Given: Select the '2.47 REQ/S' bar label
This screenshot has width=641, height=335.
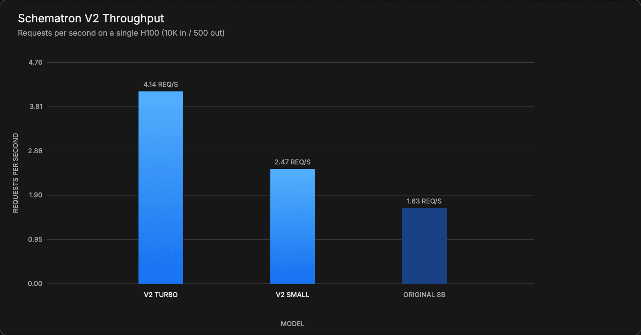Looking at the screenshot, I should [x=292, y=162].
